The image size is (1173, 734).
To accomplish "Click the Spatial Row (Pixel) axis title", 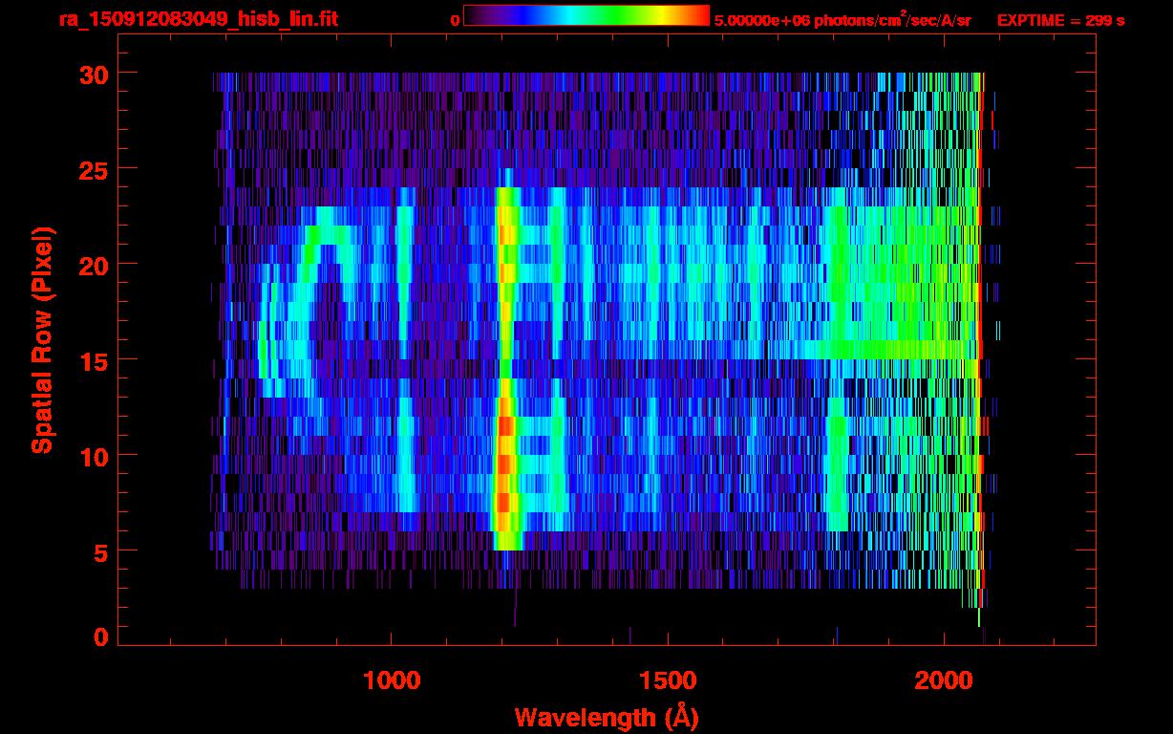I will point(42,339).
